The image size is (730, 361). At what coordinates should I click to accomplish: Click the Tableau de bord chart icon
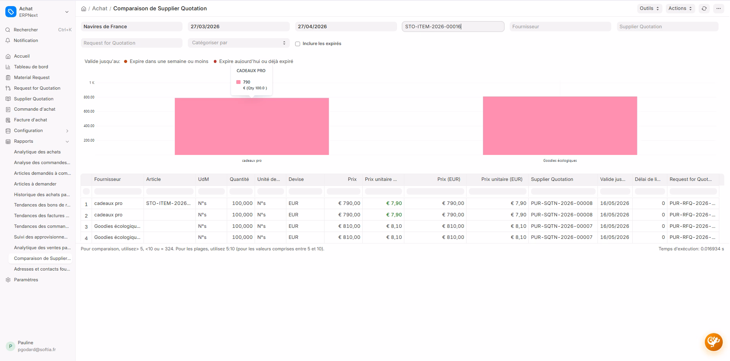pyautogui.click(x=8, y=67)
